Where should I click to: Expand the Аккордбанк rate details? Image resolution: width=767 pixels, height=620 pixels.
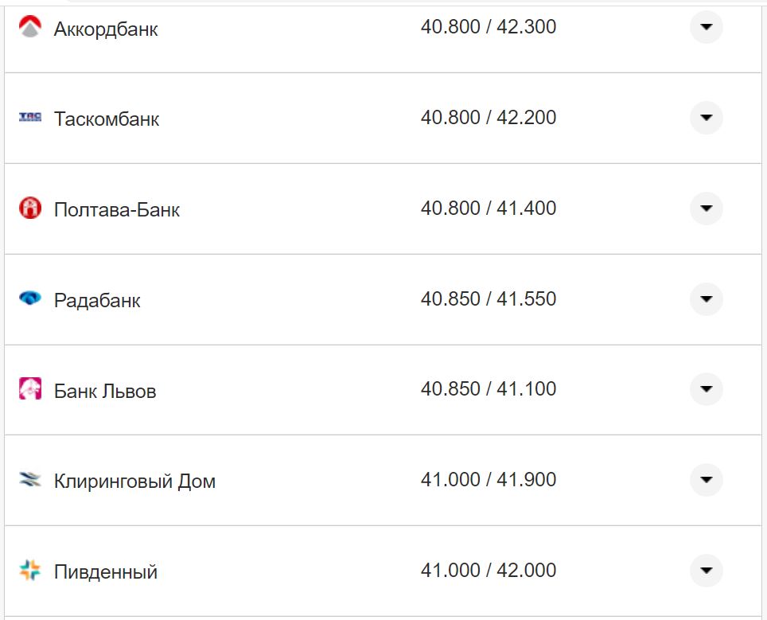[706, 28]
